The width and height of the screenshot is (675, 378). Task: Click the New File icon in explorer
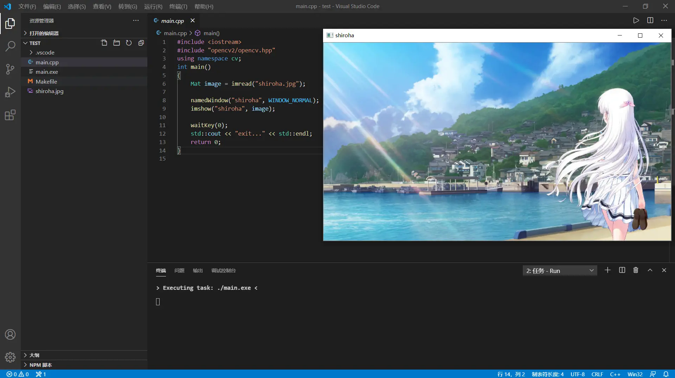[104, 43]
